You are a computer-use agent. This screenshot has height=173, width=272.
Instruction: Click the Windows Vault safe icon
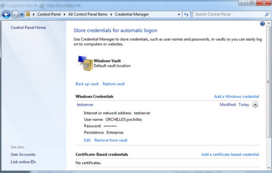[x=85, y=63]
